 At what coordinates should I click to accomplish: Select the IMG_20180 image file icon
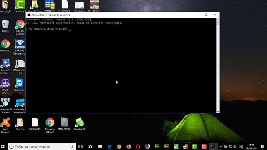pos(65,124)
